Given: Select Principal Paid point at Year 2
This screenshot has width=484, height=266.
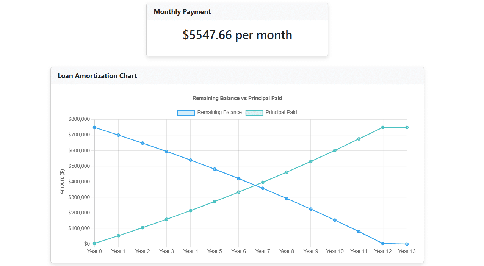Looking at the screenshot, I should pyautogui.click(x=143, y=228).
